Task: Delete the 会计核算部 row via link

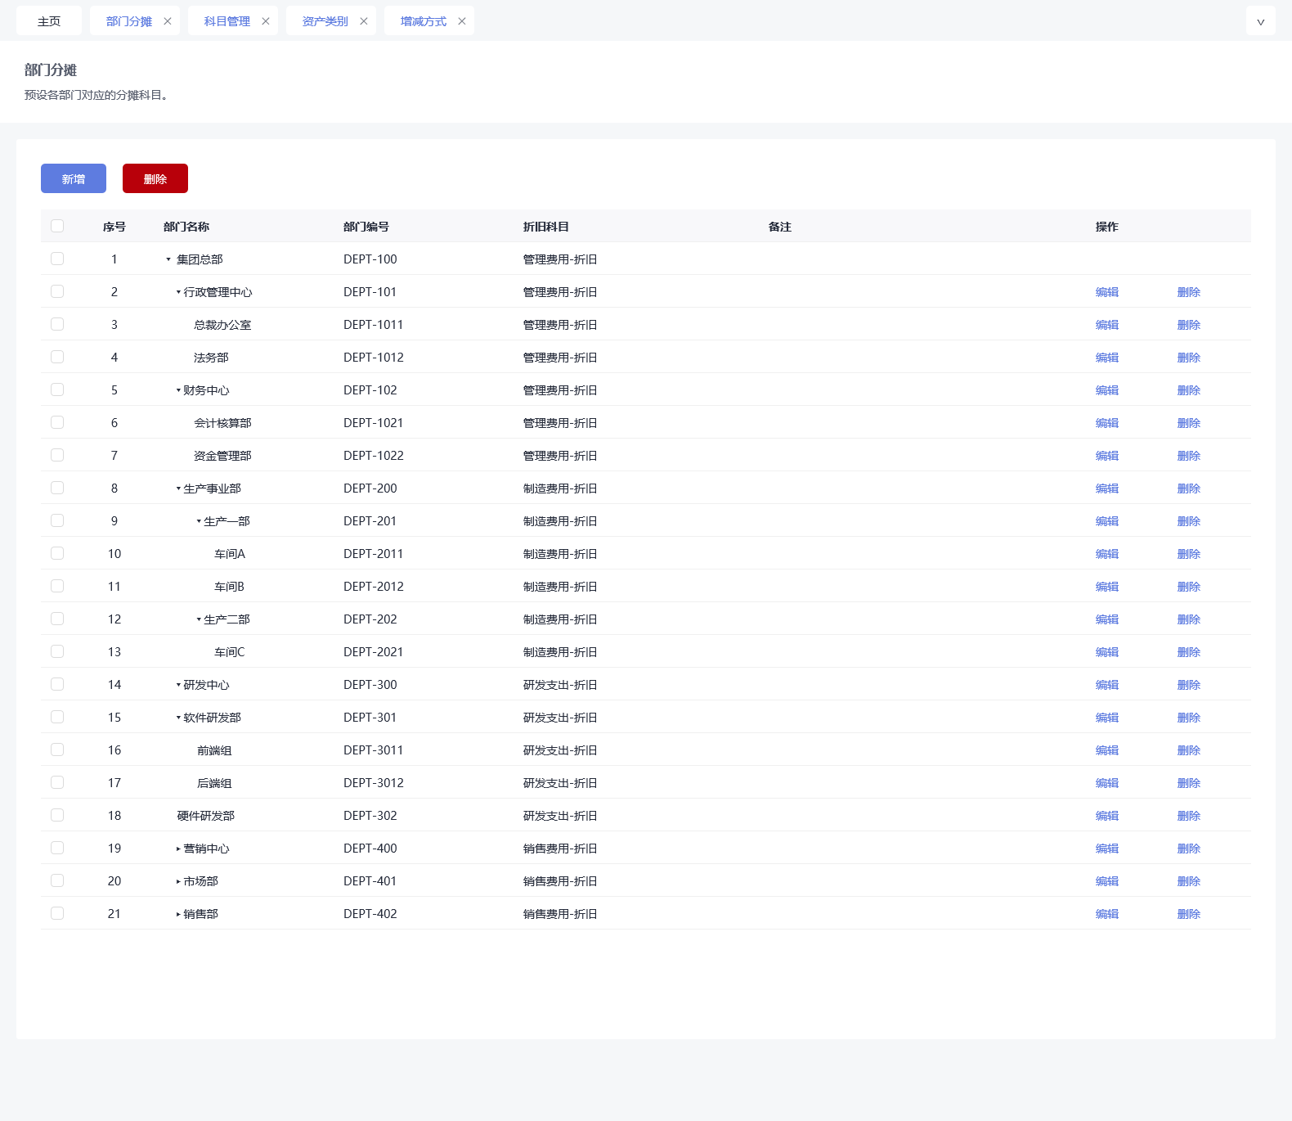Action: pos(1189,423)
